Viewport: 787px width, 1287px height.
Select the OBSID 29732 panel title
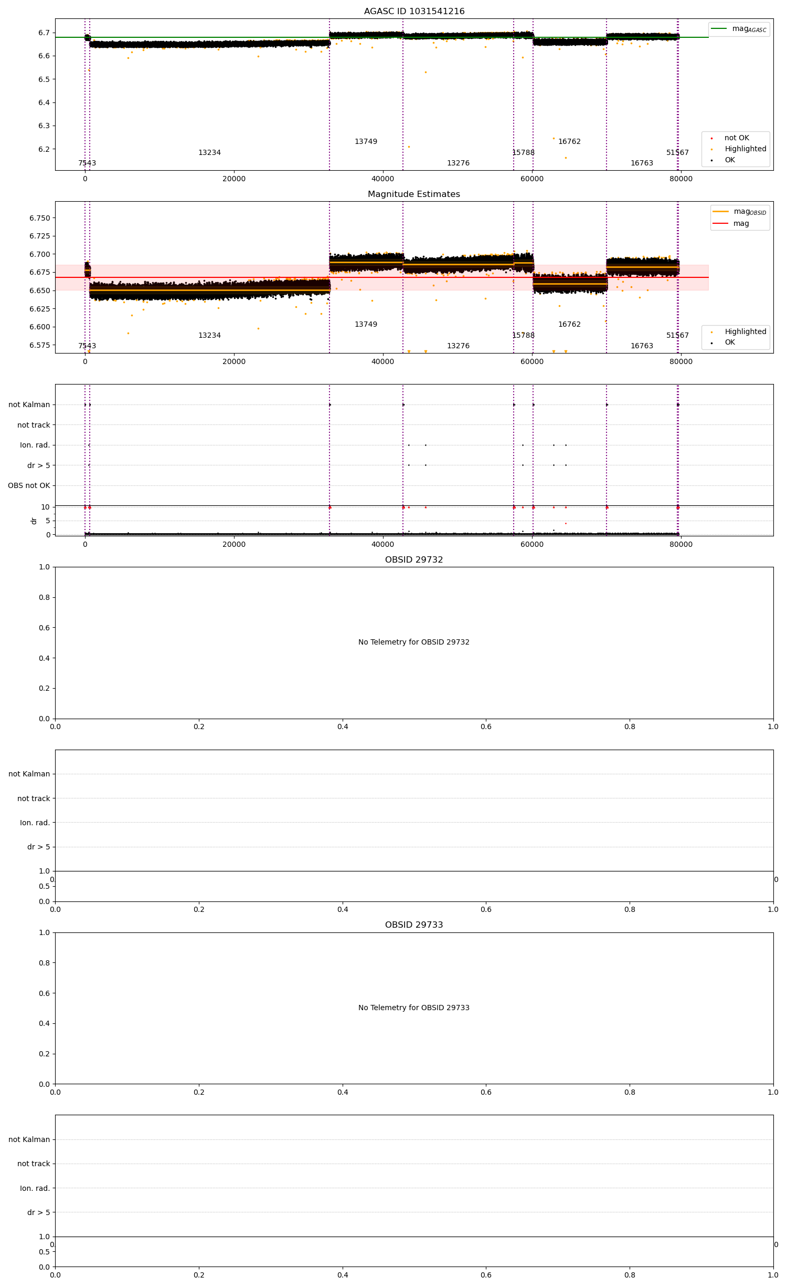click(414, 560)
